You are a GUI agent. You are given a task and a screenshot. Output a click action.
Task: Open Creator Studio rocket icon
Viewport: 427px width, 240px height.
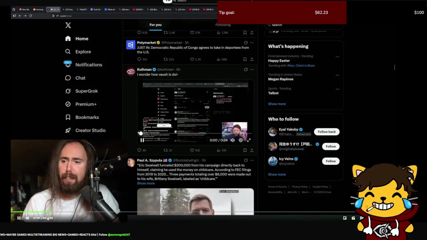pyautogui.click(x=68, y=130)
